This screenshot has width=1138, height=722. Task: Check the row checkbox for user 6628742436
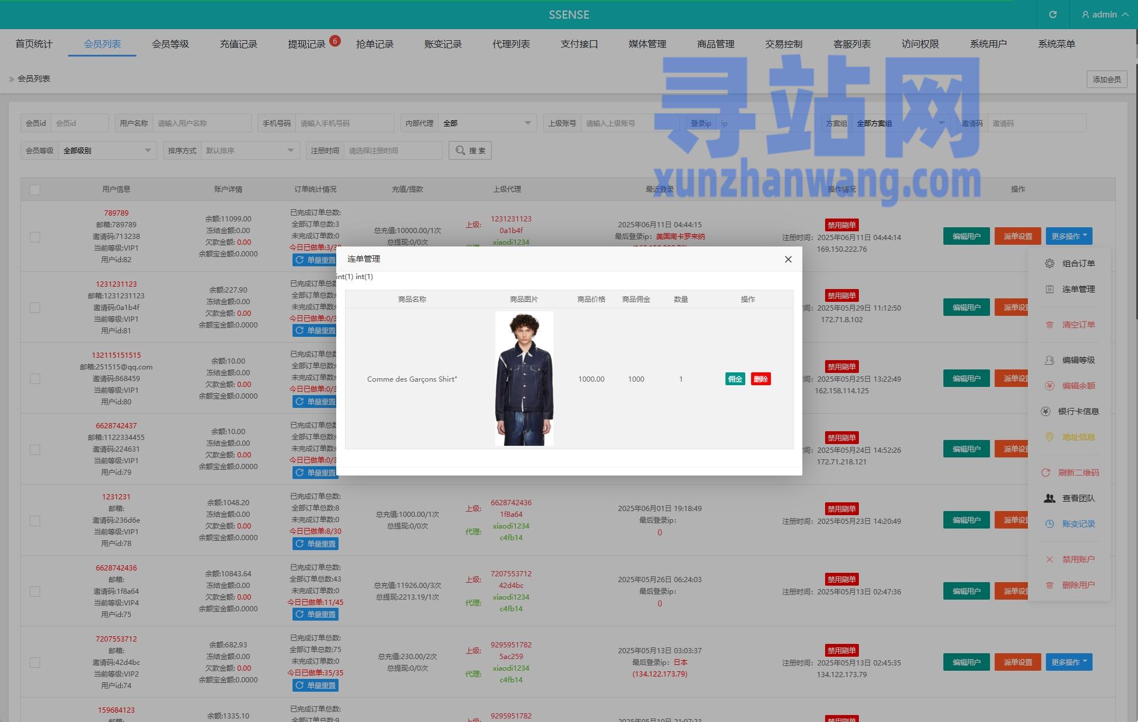tap(35, 591)
